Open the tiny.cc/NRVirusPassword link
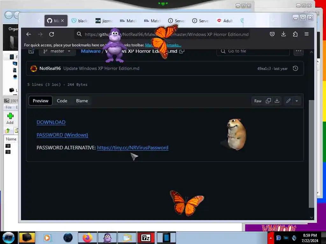Image resolution: width=326 pixels, height=244 pixels. click(x=133, y=147)
